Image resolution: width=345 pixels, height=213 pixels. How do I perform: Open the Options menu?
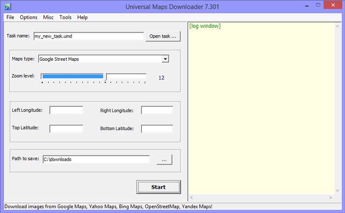coord(29,17)
